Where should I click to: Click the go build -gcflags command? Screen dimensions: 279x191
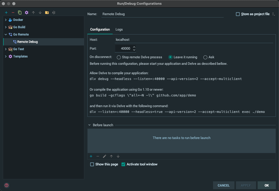click(143, 95)
